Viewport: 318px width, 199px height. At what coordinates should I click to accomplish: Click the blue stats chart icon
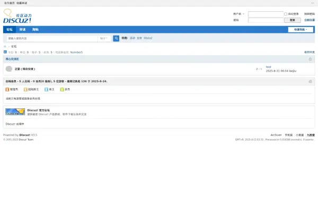click(x=5, y=52)
